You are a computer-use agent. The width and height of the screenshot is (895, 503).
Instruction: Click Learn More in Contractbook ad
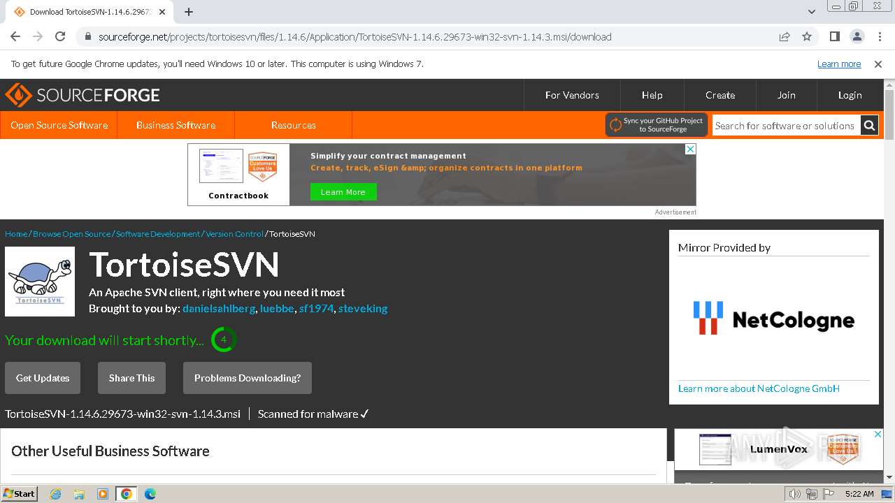[343, 192]
